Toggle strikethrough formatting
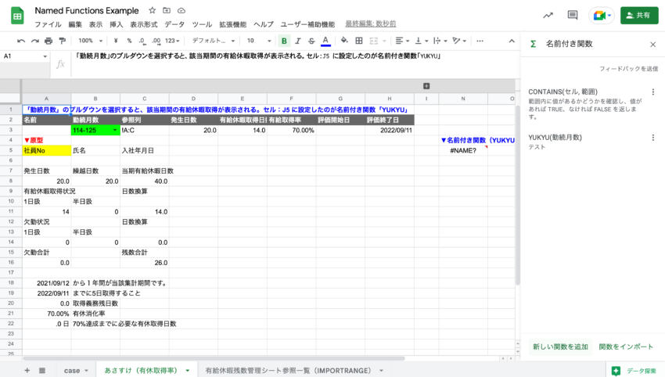This screenshot has height=377, width=665. tap(312, 41)
